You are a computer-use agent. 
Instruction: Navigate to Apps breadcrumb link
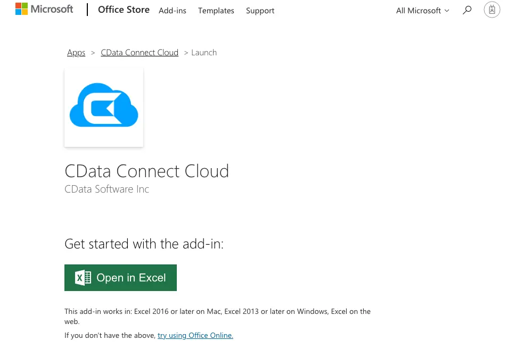(x=76, y=53)
